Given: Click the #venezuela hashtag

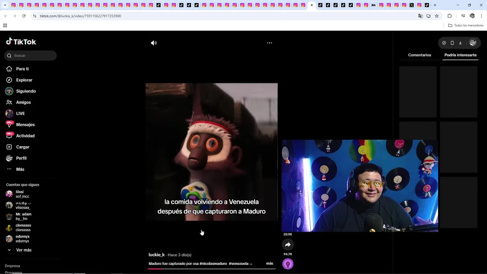Looking at the screenshot, I should click(x=239, y=264).
